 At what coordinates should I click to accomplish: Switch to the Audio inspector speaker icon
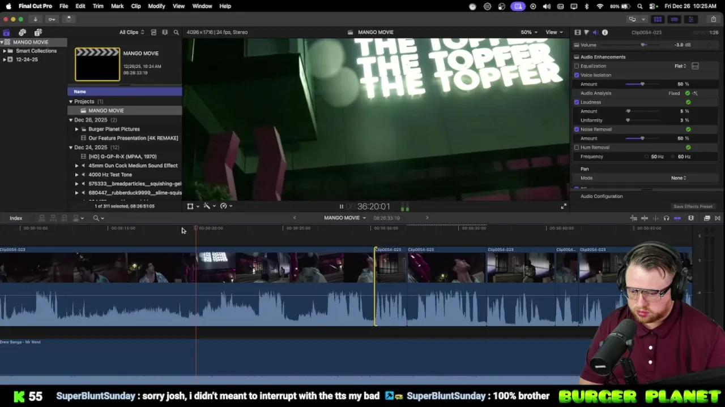[595, 32]
